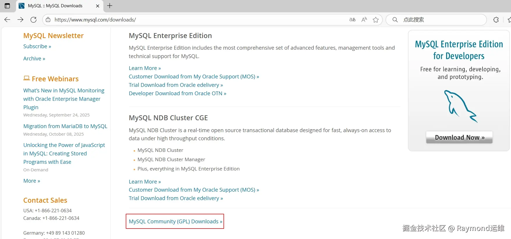The height and width of the screenshot is (239, 511).
Task: Close the MySQL Downloads tab
Action: pyautogui.click(x=98, y=6)
